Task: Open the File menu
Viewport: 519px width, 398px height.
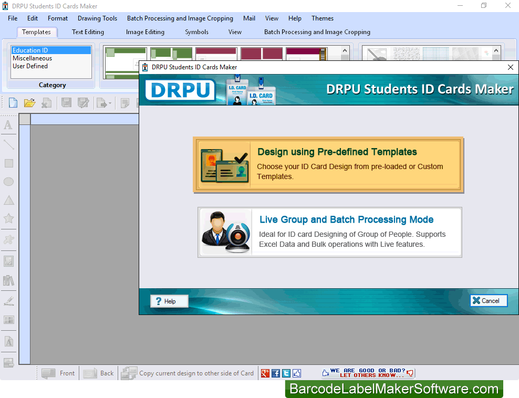Action: point(13,18)
